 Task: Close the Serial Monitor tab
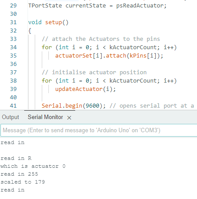point(69,118)
